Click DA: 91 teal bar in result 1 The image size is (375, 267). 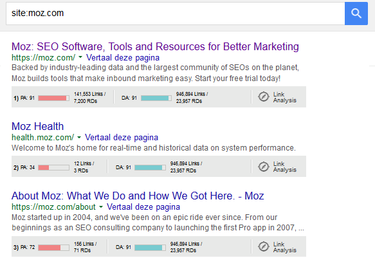156,98
